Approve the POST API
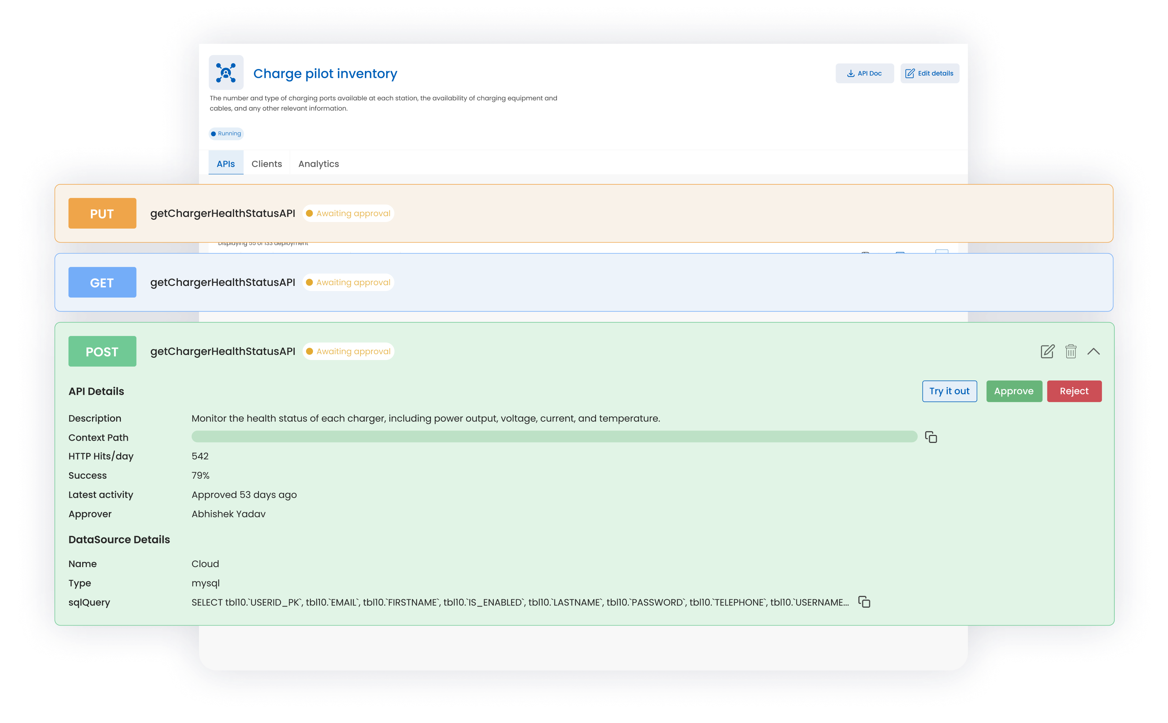The image size is (1168, 723). (x=1014, y=391)
